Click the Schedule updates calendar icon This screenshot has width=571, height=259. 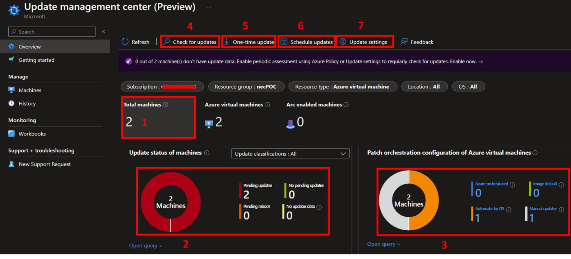(x=284, y=42)
